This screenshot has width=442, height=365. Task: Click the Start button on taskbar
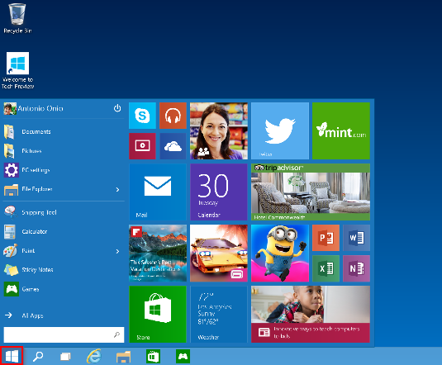[12, 356]
